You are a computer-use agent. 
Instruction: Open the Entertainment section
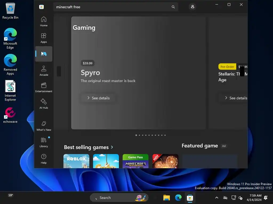[43, 87]
